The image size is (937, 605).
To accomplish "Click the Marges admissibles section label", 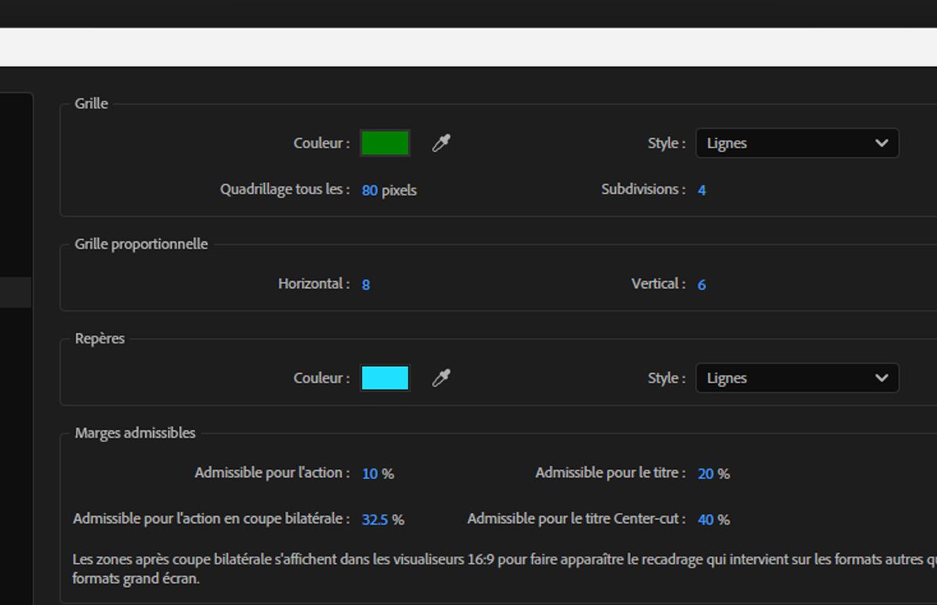I will click(x=135, y=433).
